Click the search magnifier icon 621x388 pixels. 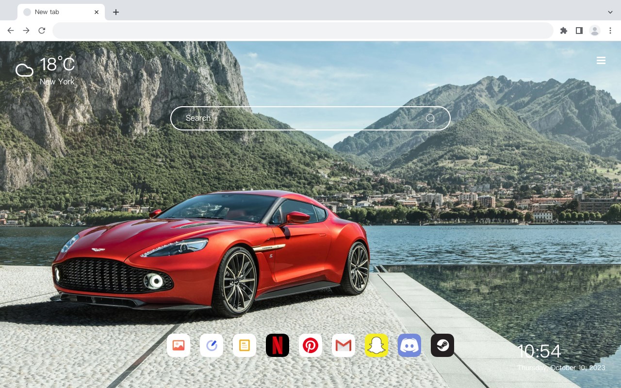click(430, 118)
